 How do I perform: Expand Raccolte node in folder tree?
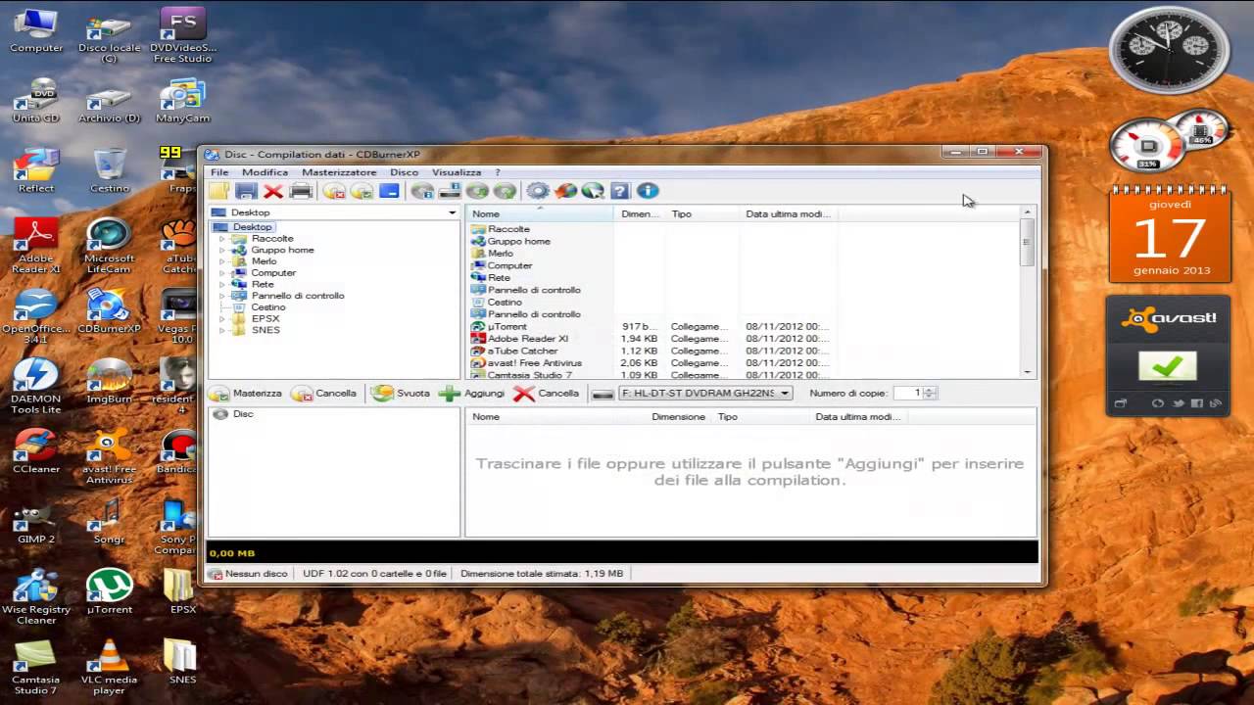click(222, 239)
